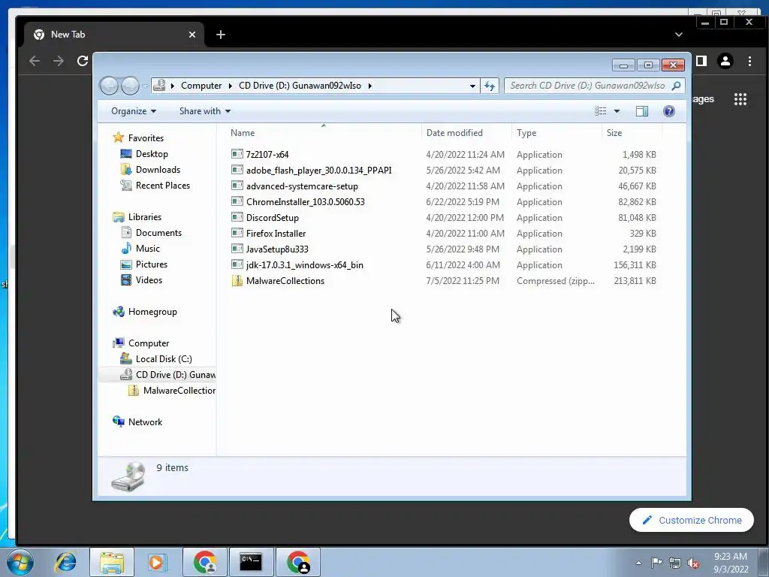Click the Explorer Forward navigation button
The height and width of the screenshot is (577, 769).
pyautogui.click(x=130, y=86)
